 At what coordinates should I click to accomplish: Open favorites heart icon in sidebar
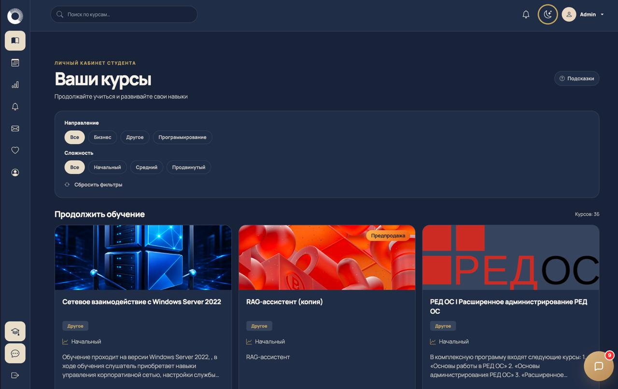(x=15, y=150)
